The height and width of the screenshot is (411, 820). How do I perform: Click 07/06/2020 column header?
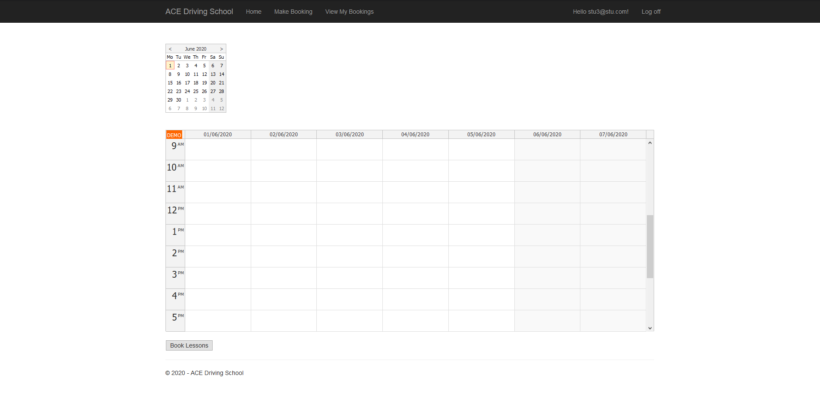(613, 135)
